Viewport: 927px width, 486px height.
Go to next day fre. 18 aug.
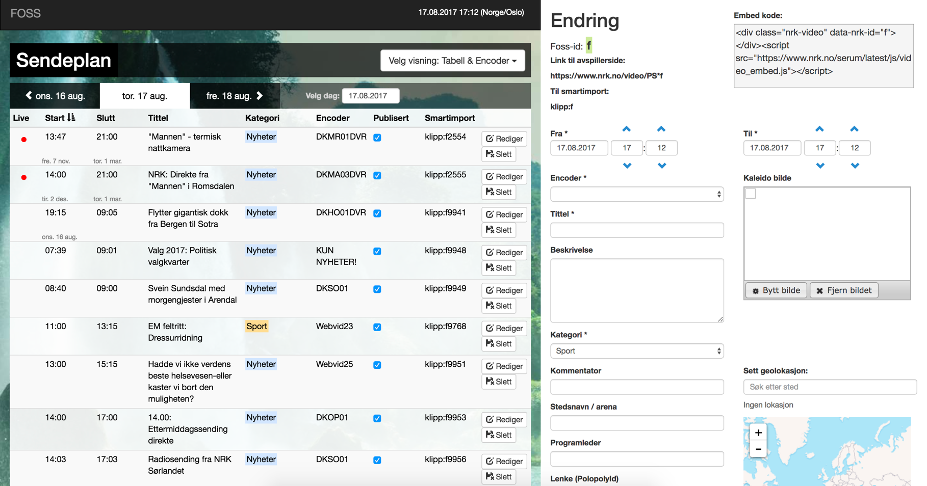pos(235,96)
